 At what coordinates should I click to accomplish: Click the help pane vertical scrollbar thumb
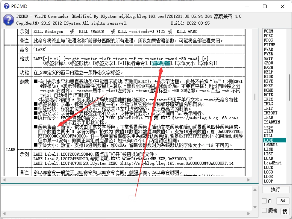[x=255, y=97]
